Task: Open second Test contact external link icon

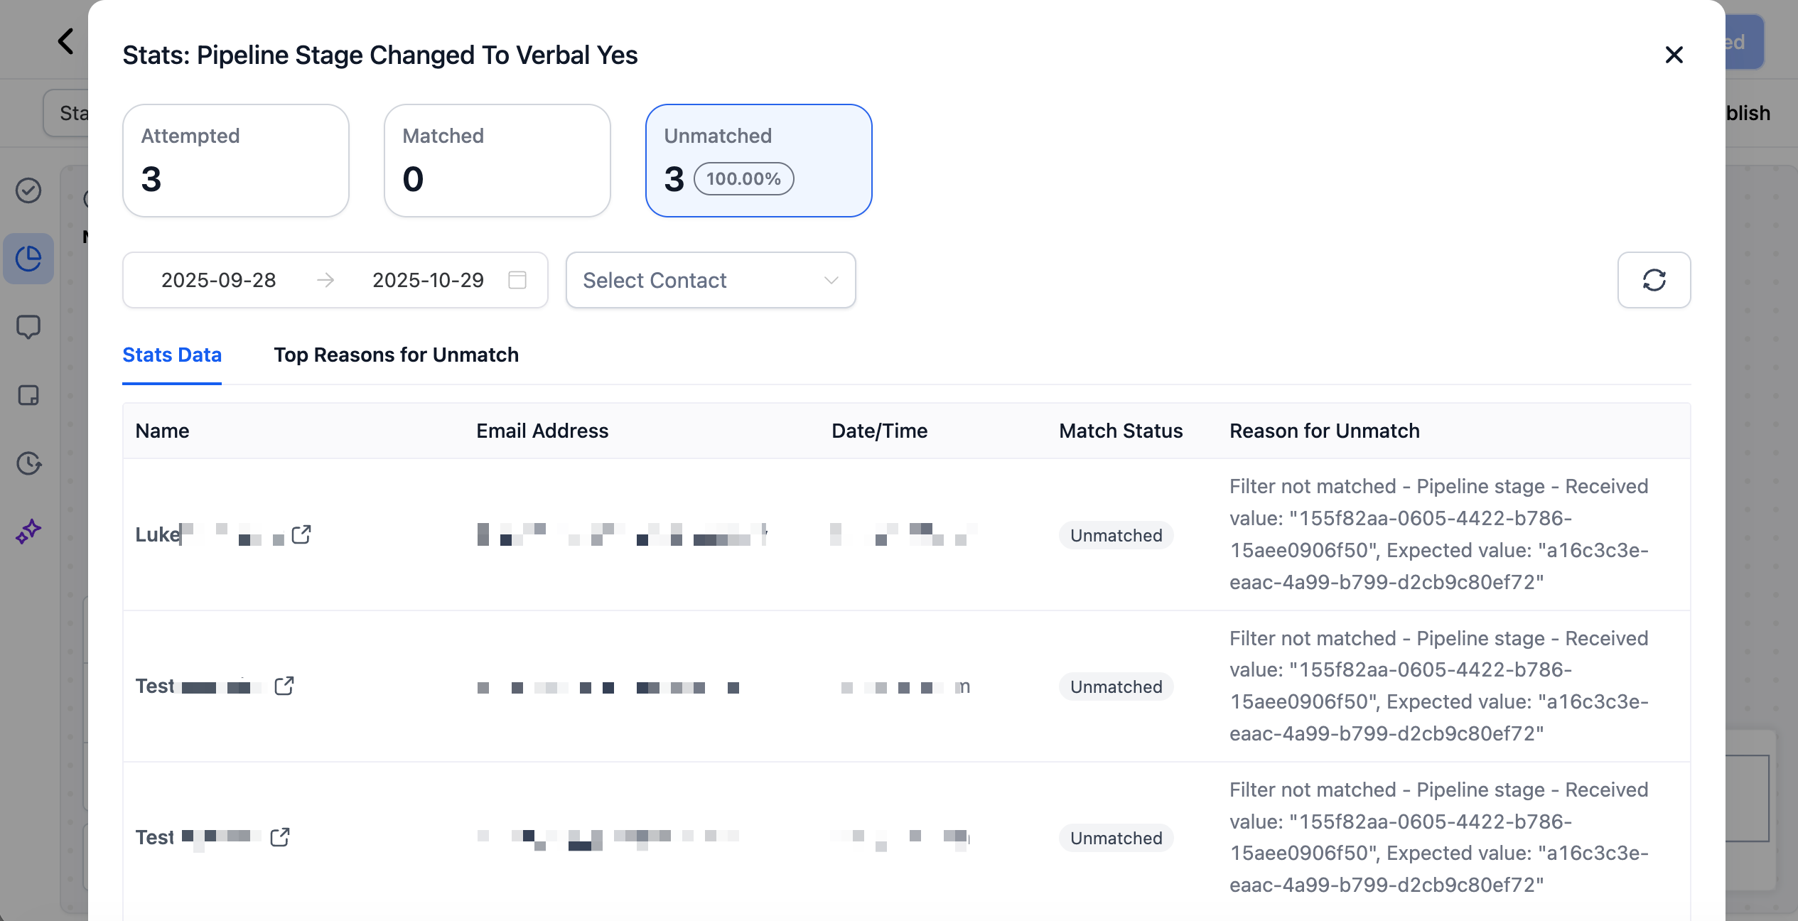Action: coord(284,686)
